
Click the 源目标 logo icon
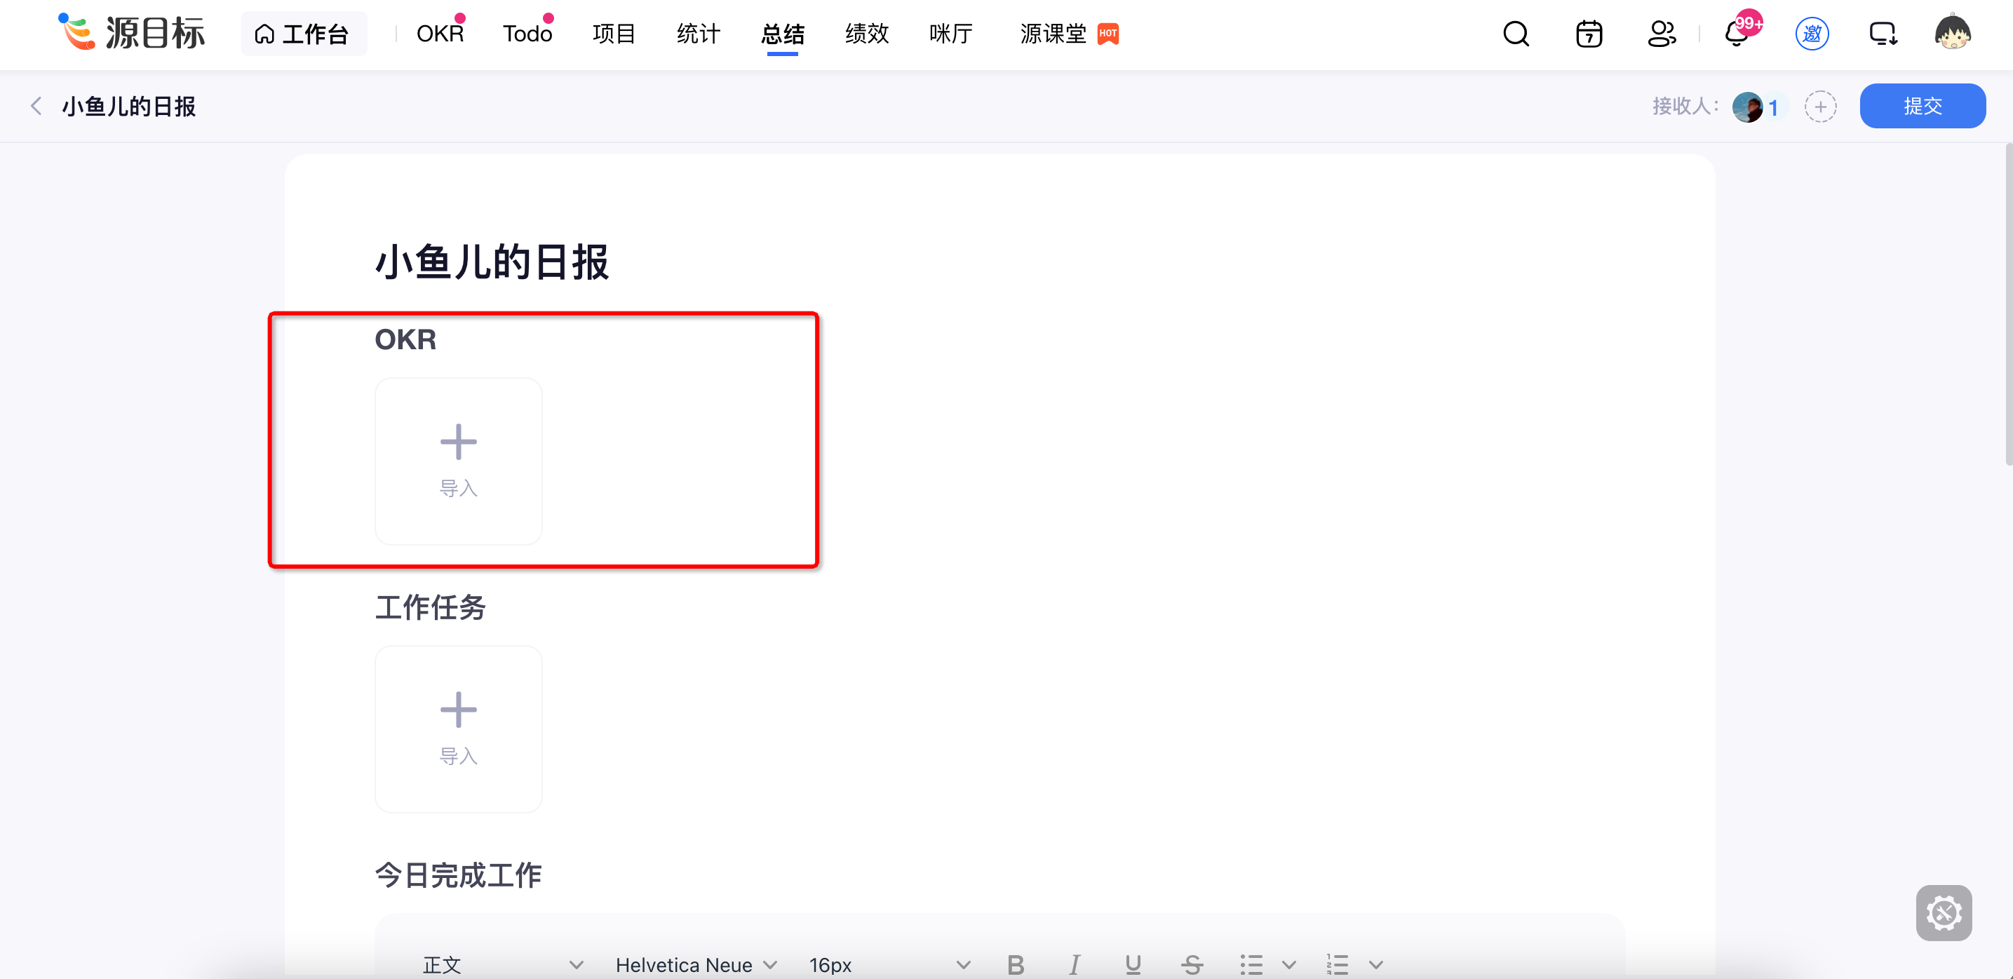[x=75, y=32]
